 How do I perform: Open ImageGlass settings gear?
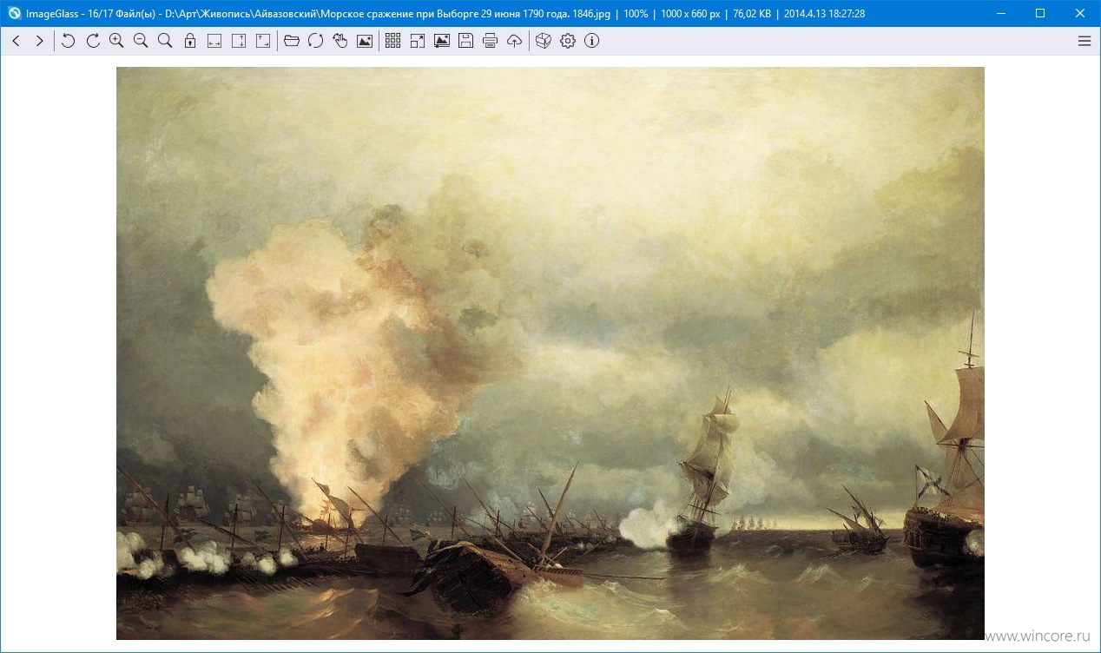568,41
